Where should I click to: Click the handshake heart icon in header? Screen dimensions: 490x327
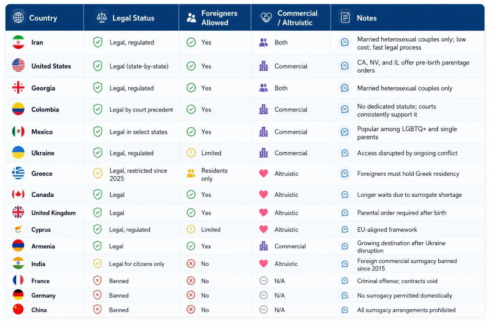point(266,18)
